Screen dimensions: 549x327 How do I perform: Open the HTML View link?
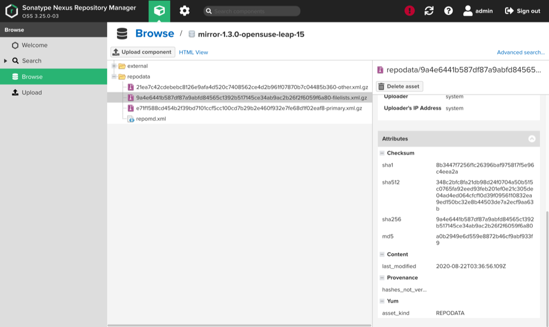click(193, 52)
